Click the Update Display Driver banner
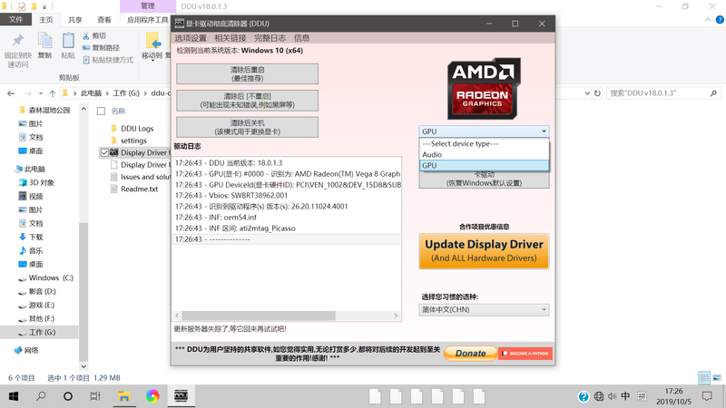 pyautogui.click(x=484, y=250)
